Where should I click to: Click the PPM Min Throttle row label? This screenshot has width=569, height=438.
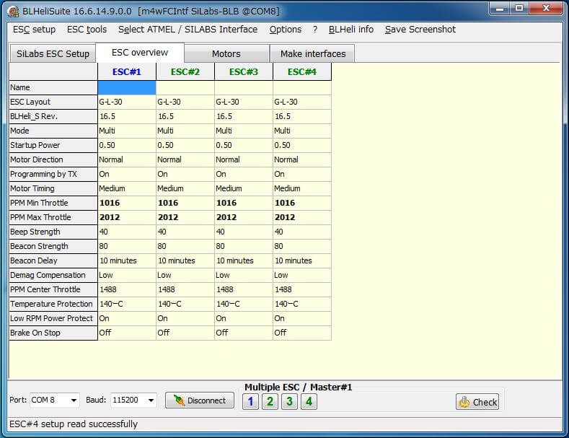[x=53, y=203]
